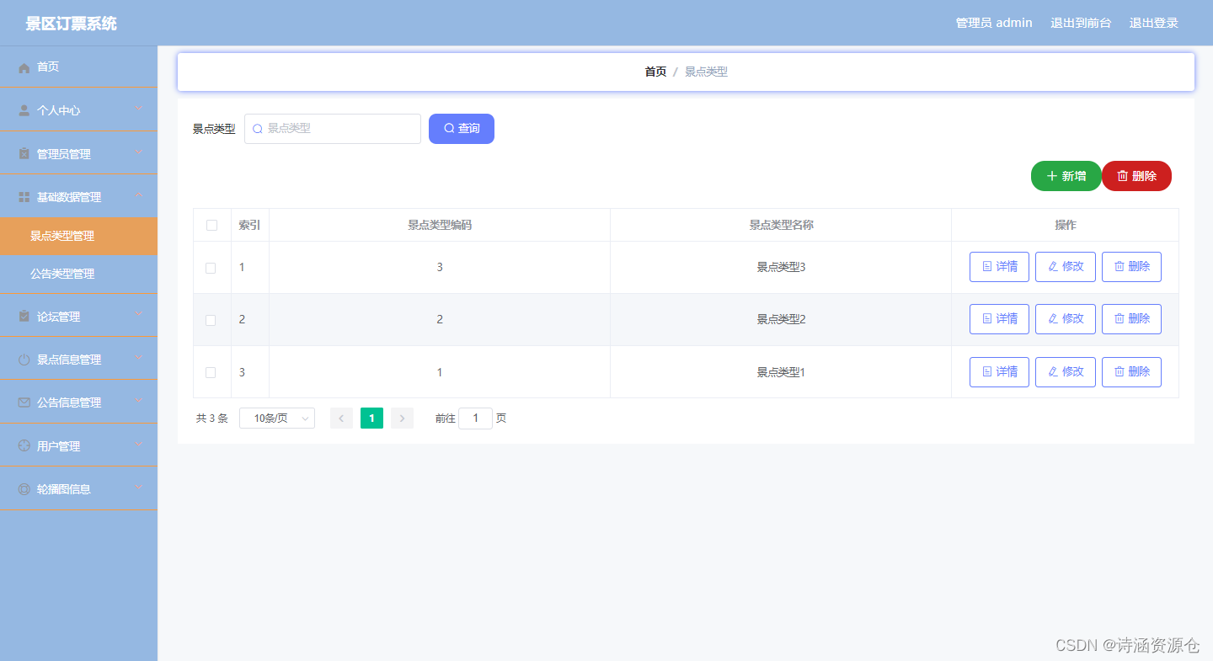Click the pencil icon on 修改 in the 景点类型2 row
The image size is (1213, 661).
point(1053,318)
